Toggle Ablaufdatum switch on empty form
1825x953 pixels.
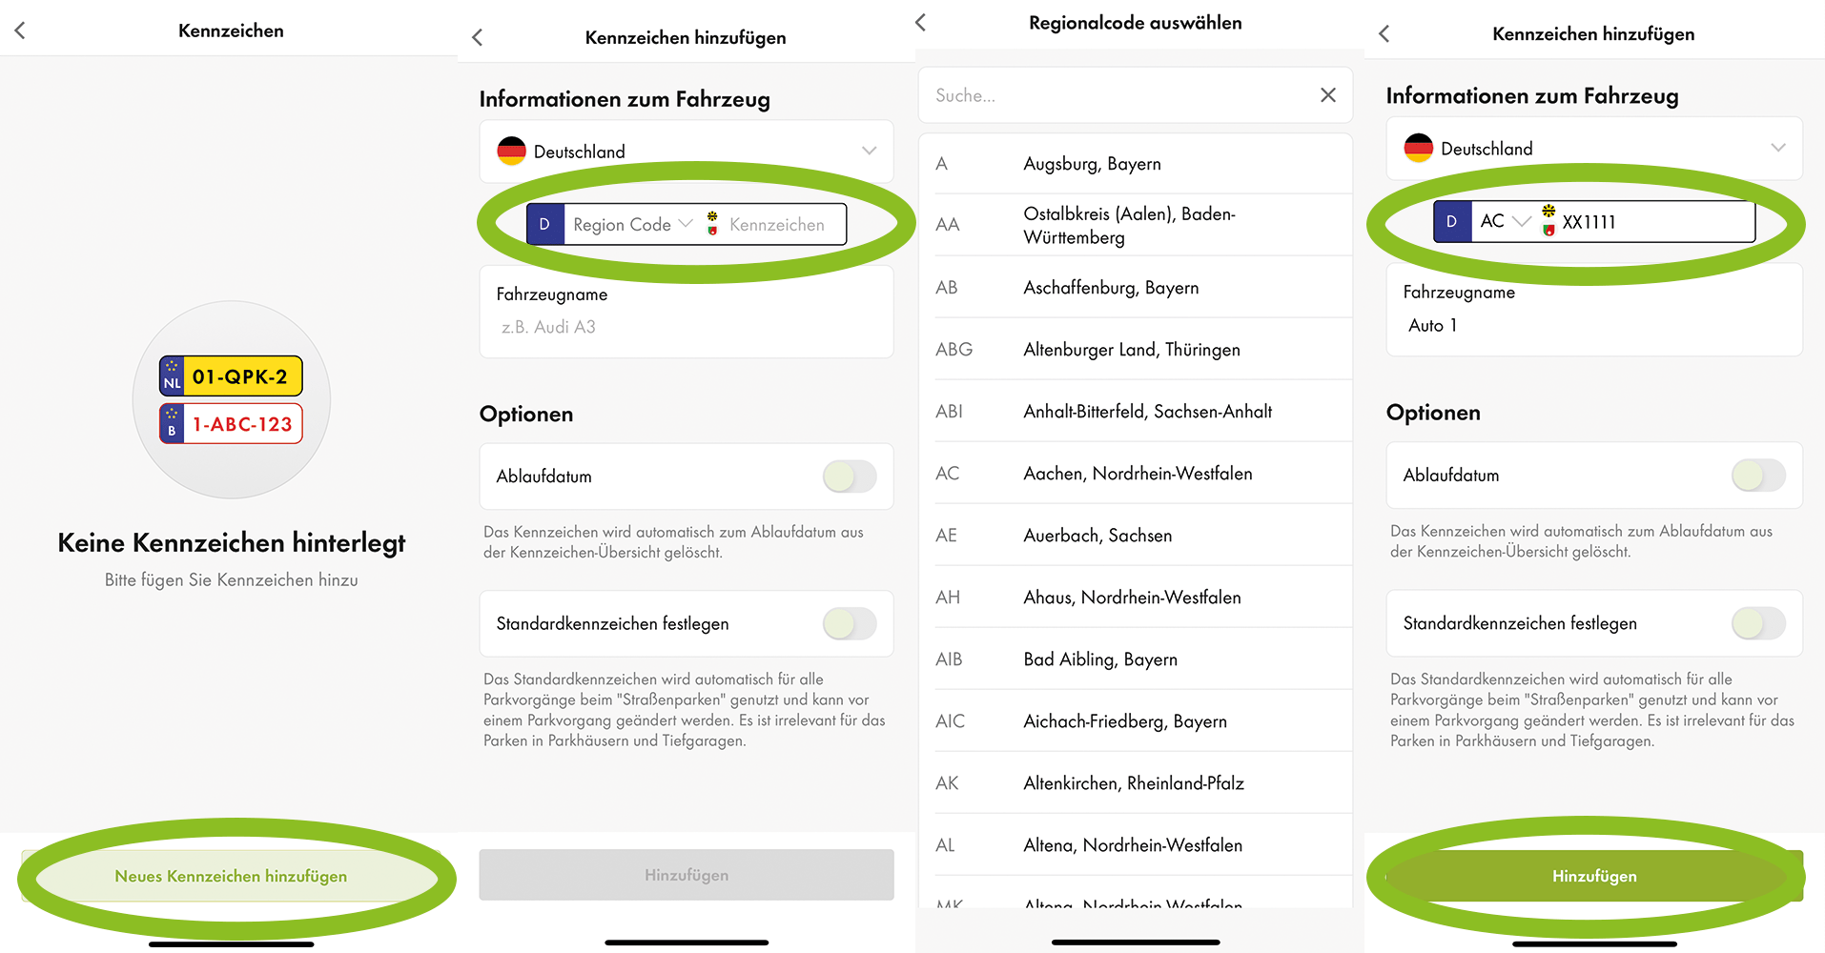(x=849, y=476)
